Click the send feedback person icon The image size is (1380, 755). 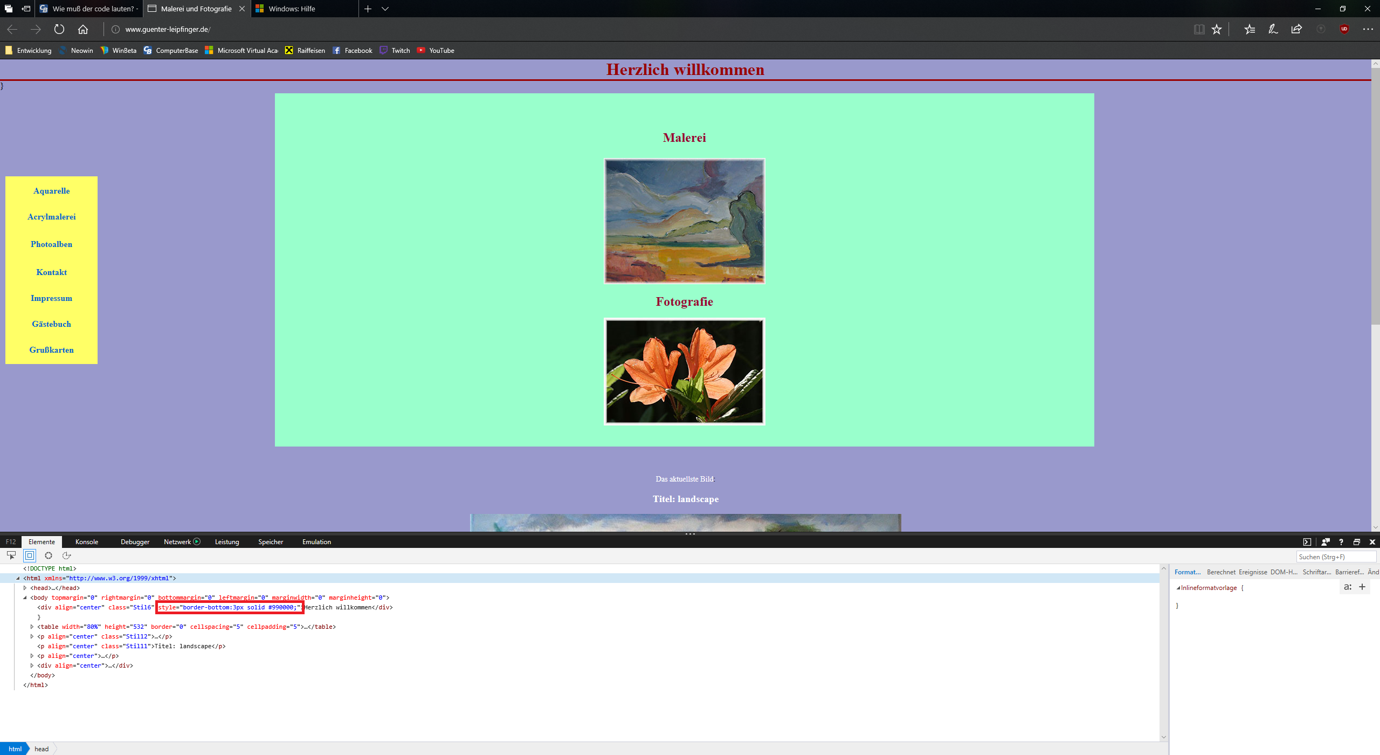point(1325,542)
